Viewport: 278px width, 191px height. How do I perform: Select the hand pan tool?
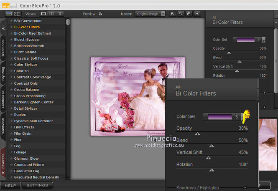(x=188, y=14)
